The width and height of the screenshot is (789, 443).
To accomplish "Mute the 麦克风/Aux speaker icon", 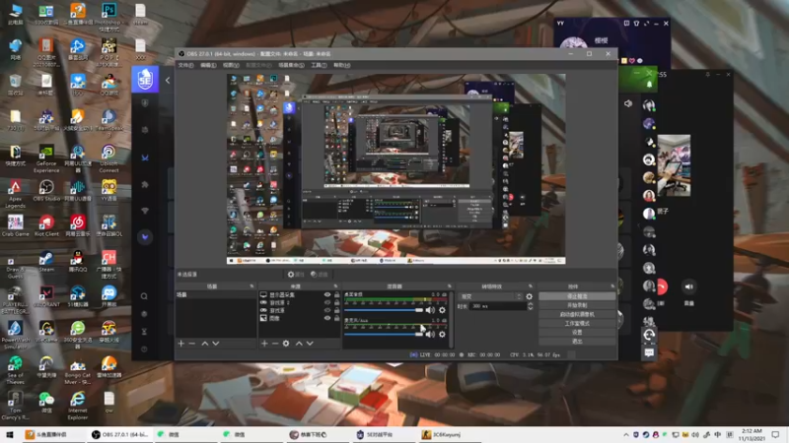I will 430,335.
